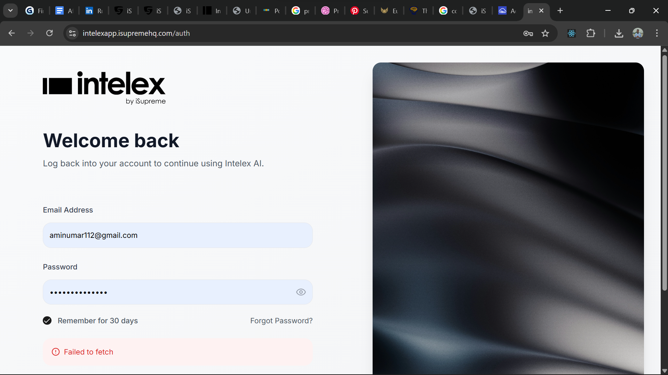
Task: Click the red error icon beside Failed to fetch
Action: pyautogui.click(x=55, y=352)
